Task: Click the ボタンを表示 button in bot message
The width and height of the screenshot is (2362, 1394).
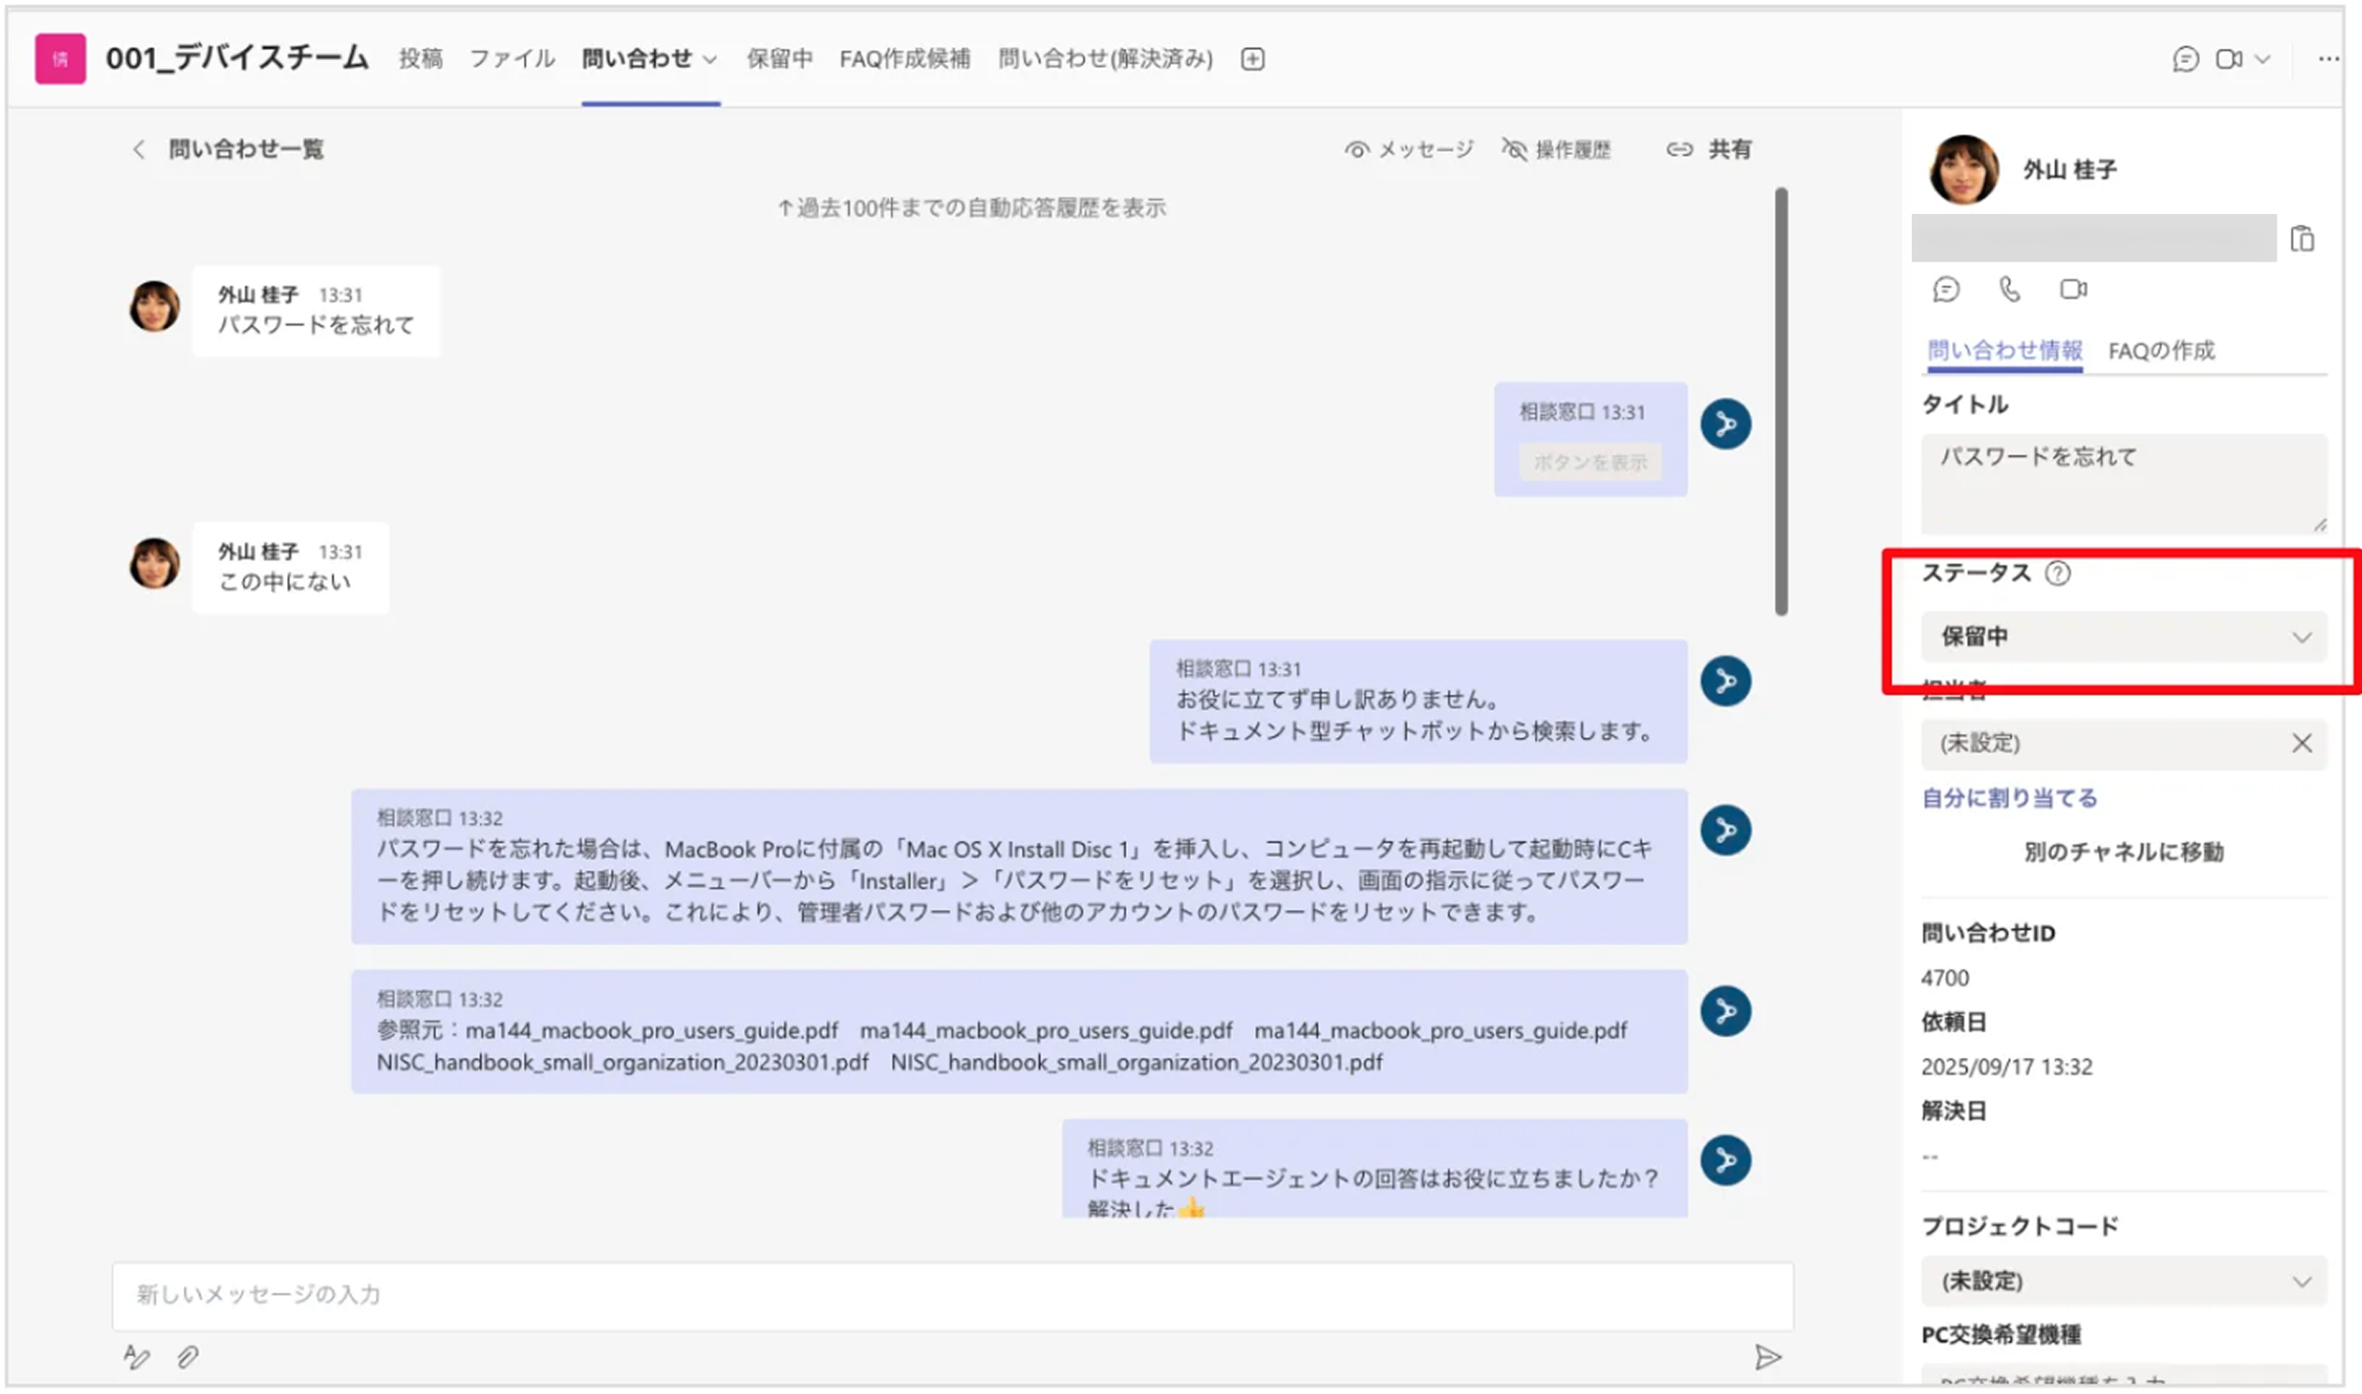Action: click(1589, 462)
